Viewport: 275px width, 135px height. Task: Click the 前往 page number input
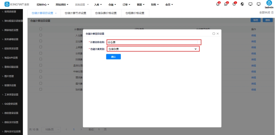99,130
